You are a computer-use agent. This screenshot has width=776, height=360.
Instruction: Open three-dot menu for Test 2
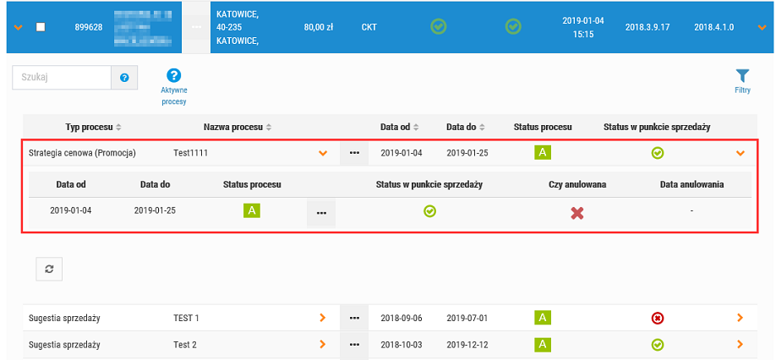[x=354, y=344]
